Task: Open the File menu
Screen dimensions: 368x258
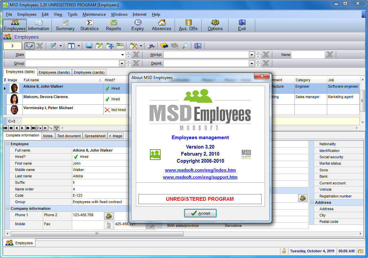Action: (9, 14)
